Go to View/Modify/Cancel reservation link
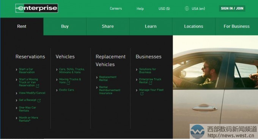This screenshot has height=139, width=258. tap(32, 93)
